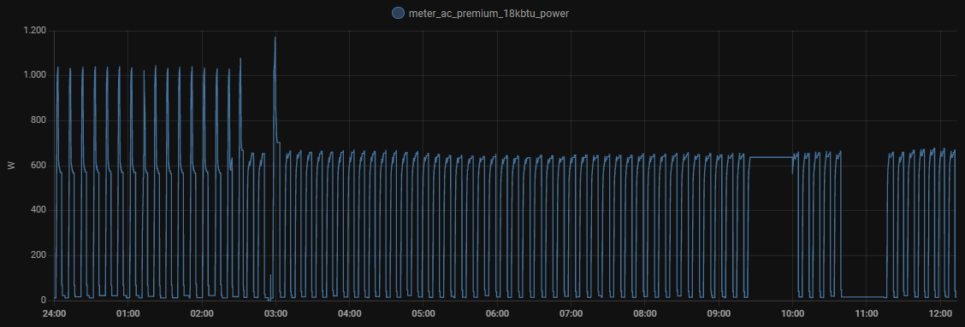Click the 24:00 time axis label

coord(54,313)
